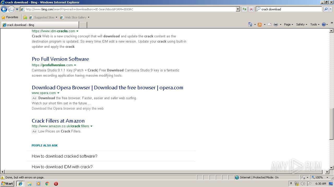Viewport: 334px width, 187px height.
Task: Refresh the page with the Refresh icon
Action: (x=244, y=9)
